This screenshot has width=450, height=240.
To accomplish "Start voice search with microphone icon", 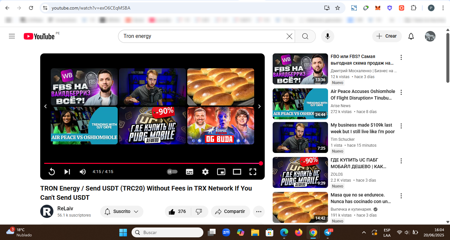I will point(328,36).
